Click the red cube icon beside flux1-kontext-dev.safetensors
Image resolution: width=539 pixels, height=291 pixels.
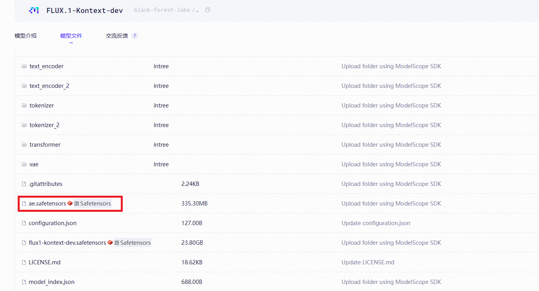tap(110, 243)
